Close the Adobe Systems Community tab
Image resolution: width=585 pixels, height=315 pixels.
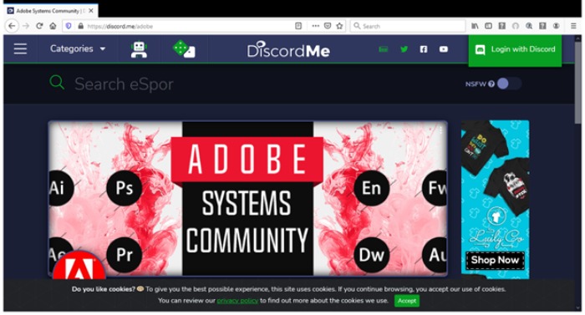pos(91,11)
